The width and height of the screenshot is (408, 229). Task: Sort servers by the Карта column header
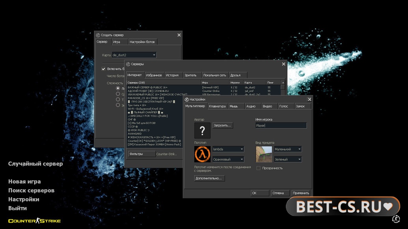pyautogui.click(x=255, y=83)
